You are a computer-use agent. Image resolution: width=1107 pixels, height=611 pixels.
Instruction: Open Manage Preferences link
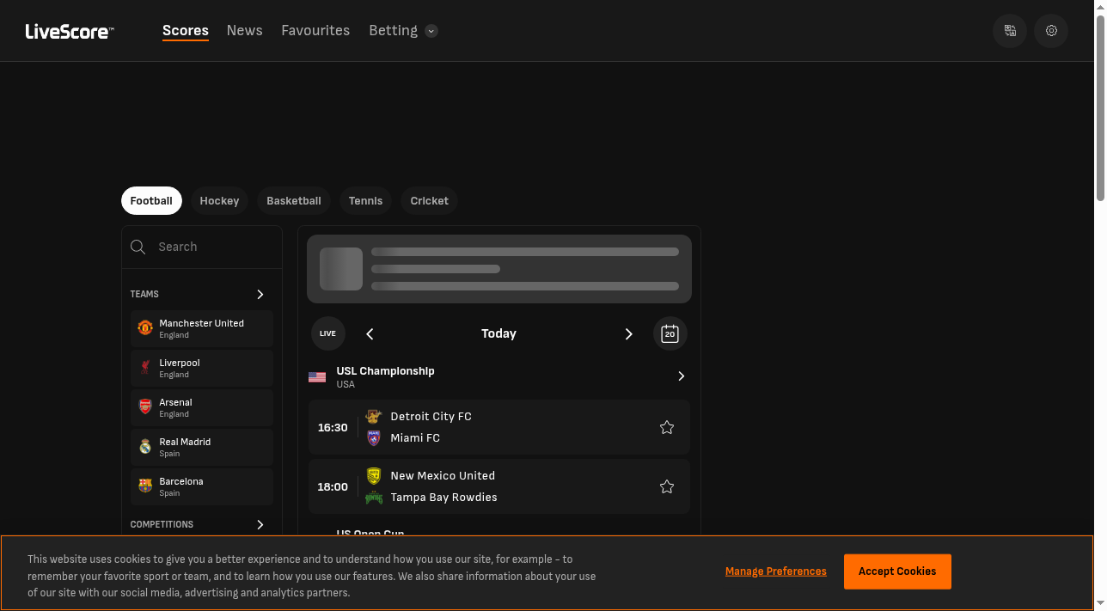[776, 571]
